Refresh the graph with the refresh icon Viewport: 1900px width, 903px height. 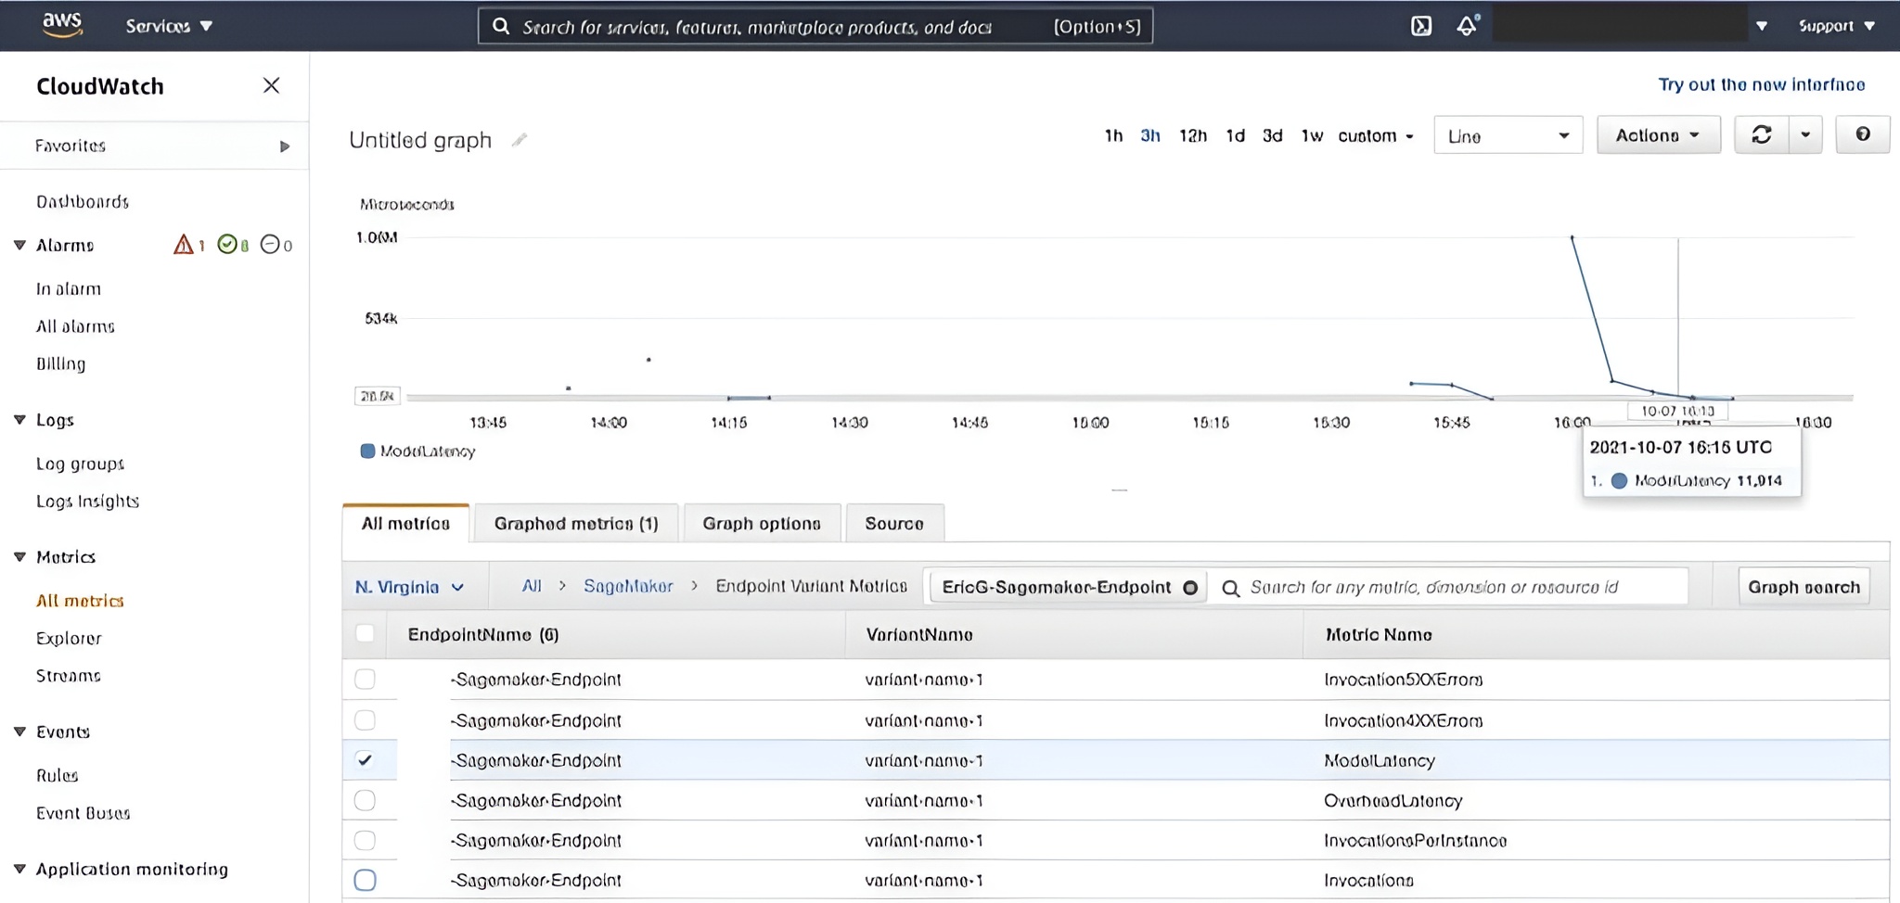1761,135
